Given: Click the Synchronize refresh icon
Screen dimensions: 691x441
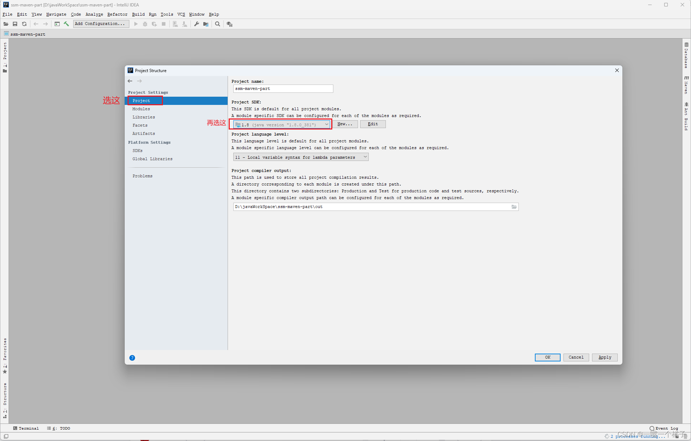Looking at the screenshot, I should (x=24, y=24).
